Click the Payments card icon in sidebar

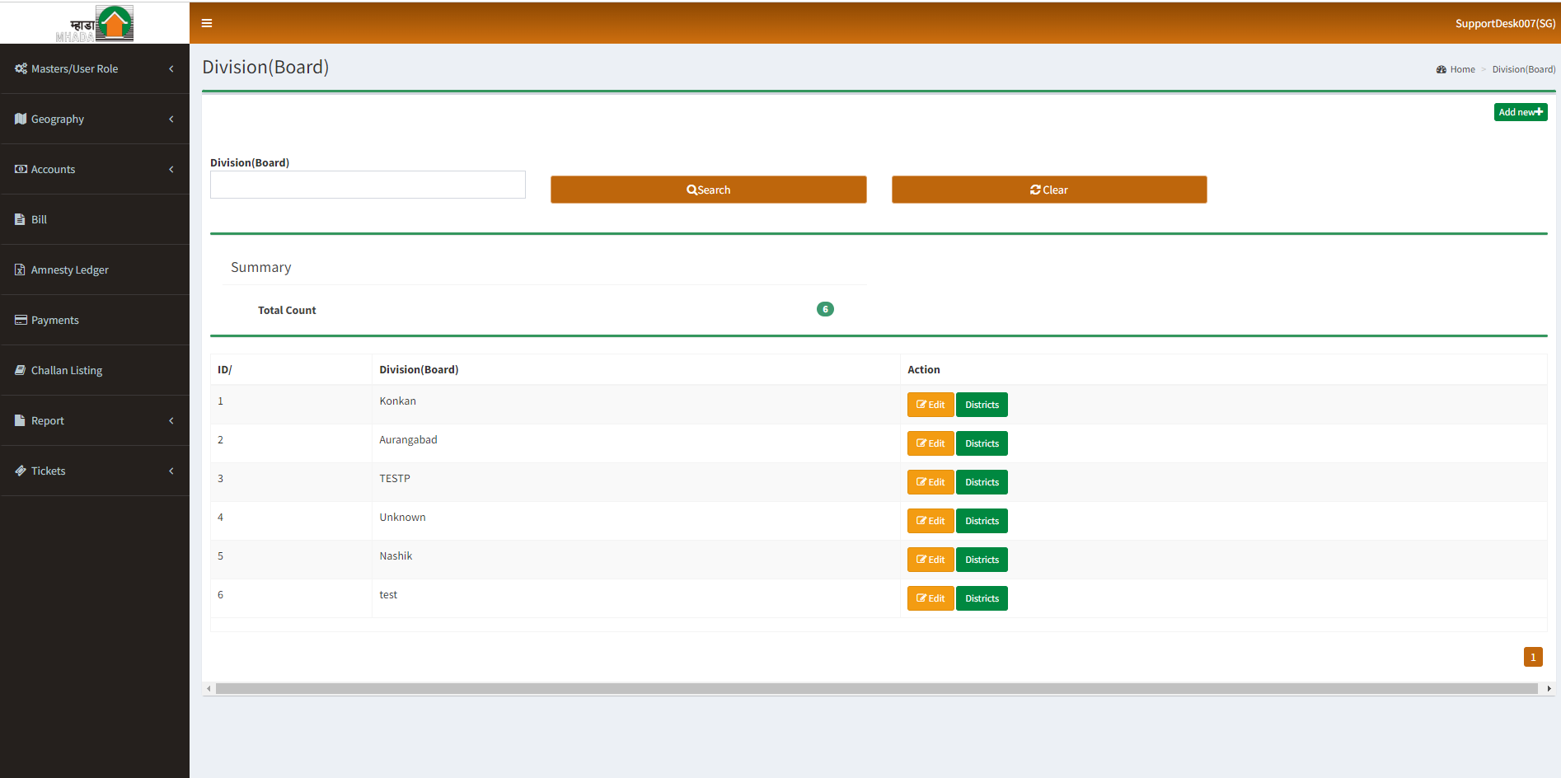click(x=21, y=320)
